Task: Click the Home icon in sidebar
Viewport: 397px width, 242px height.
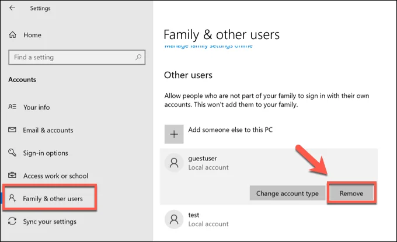Action: click(x=13, y=35)
